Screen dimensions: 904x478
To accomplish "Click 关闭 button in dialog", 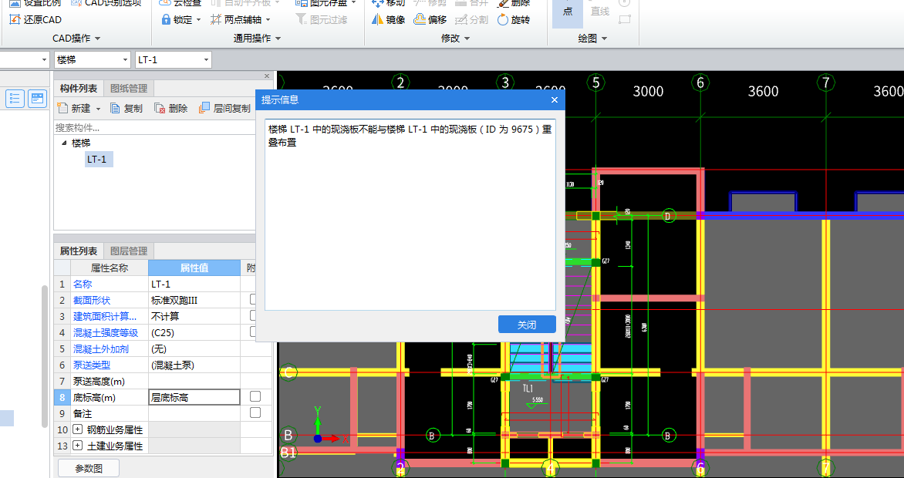I will (527, 325).
